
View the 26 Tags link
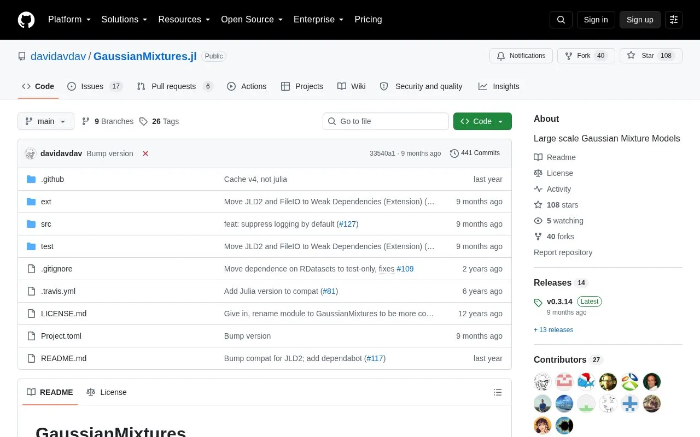(x=159, y=121)
